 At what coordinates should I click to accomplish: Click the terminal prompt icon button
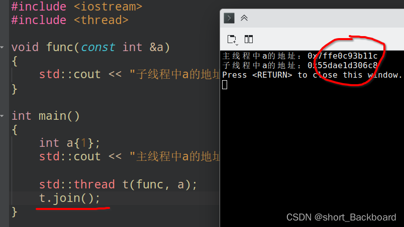[x=229, y=18]
